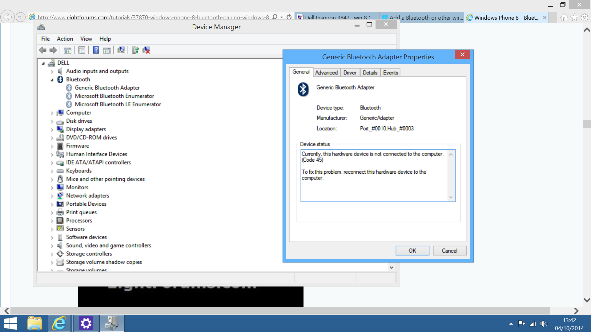Expand DVD/CD-ROM drives category
Screen dimensions: 591x332
[x=52, y=138]
